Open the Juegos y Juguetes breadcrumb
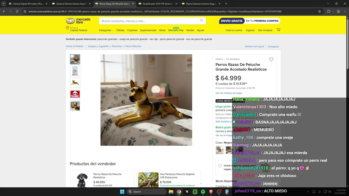Viewport: 349px width, 196px height. (x=98, y=46)
